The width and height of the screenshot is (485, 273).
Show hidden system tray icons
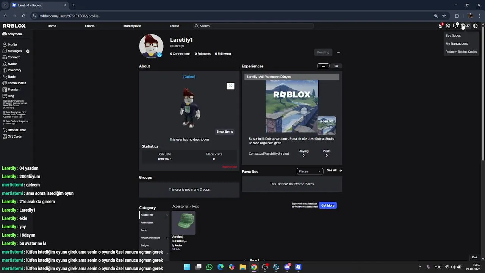click(x=420, y=267)
